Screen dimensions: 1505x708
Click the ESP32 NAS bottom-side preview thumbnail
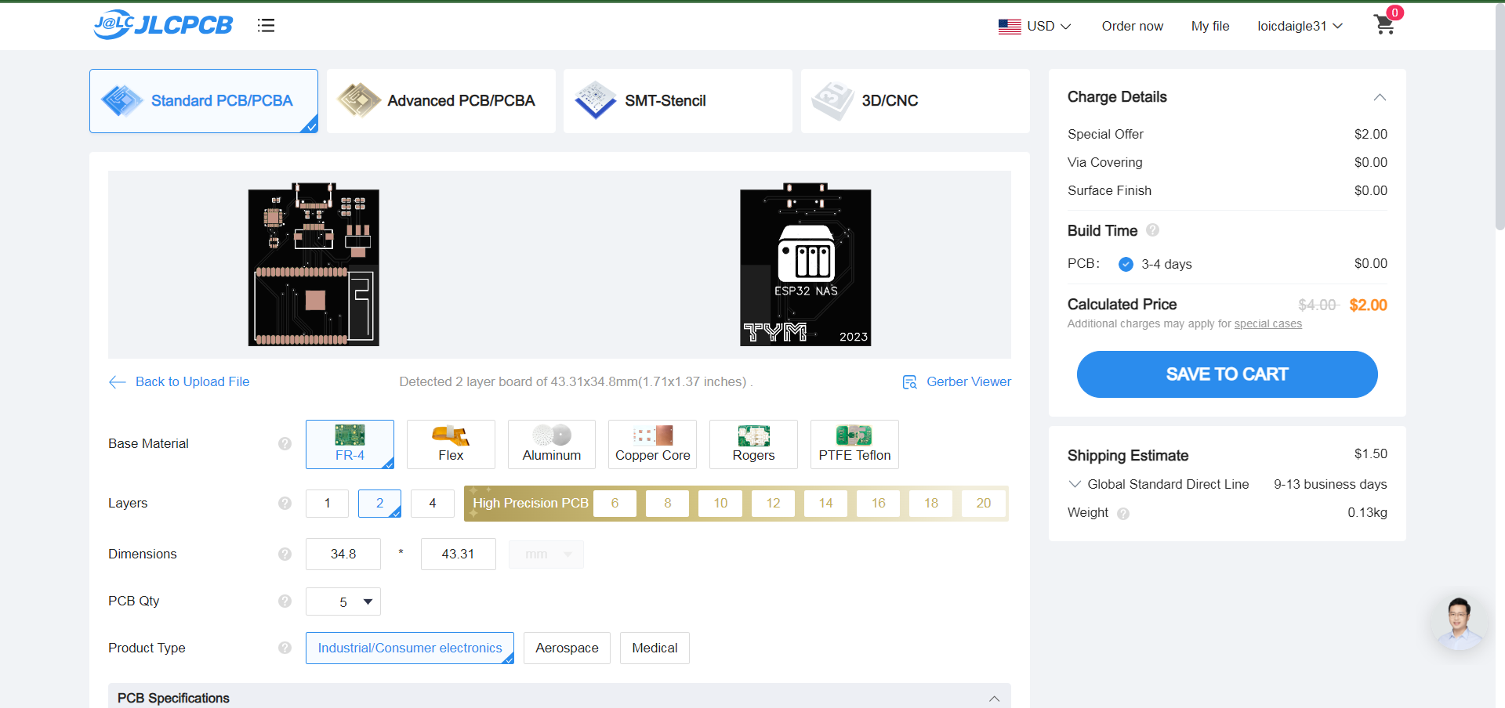[806, 265]
